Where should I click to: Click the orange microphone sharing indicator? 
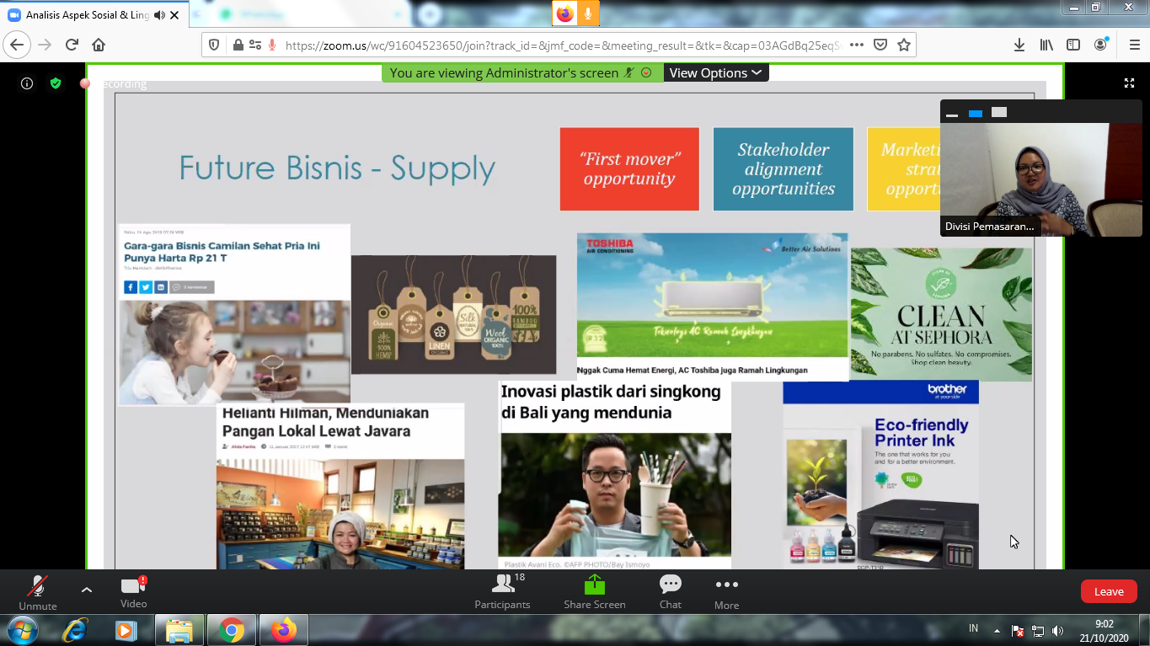click(x=588, y=13)
